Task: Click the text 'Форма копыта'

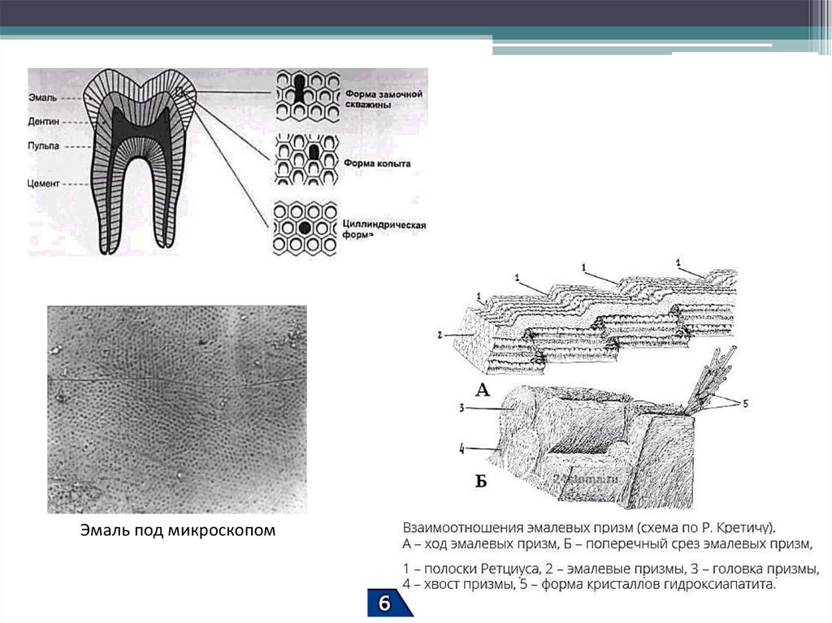Action: point(377,163)
